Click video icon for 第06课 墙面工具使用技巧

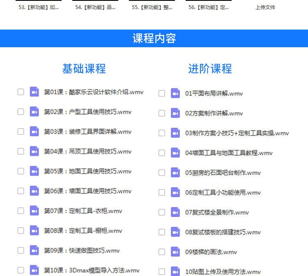(34, 191)
